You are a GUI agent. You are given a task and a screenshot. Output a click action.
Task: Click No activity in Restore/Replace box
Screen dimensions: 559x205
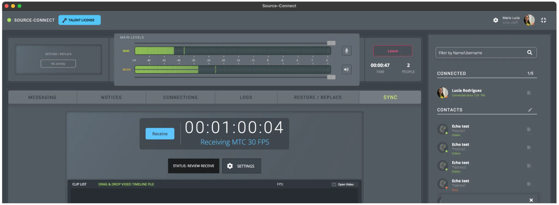point(58,64)
